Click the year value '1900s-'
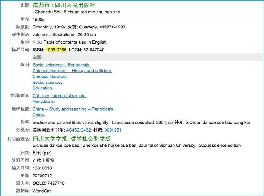 [x=39, y=20]
